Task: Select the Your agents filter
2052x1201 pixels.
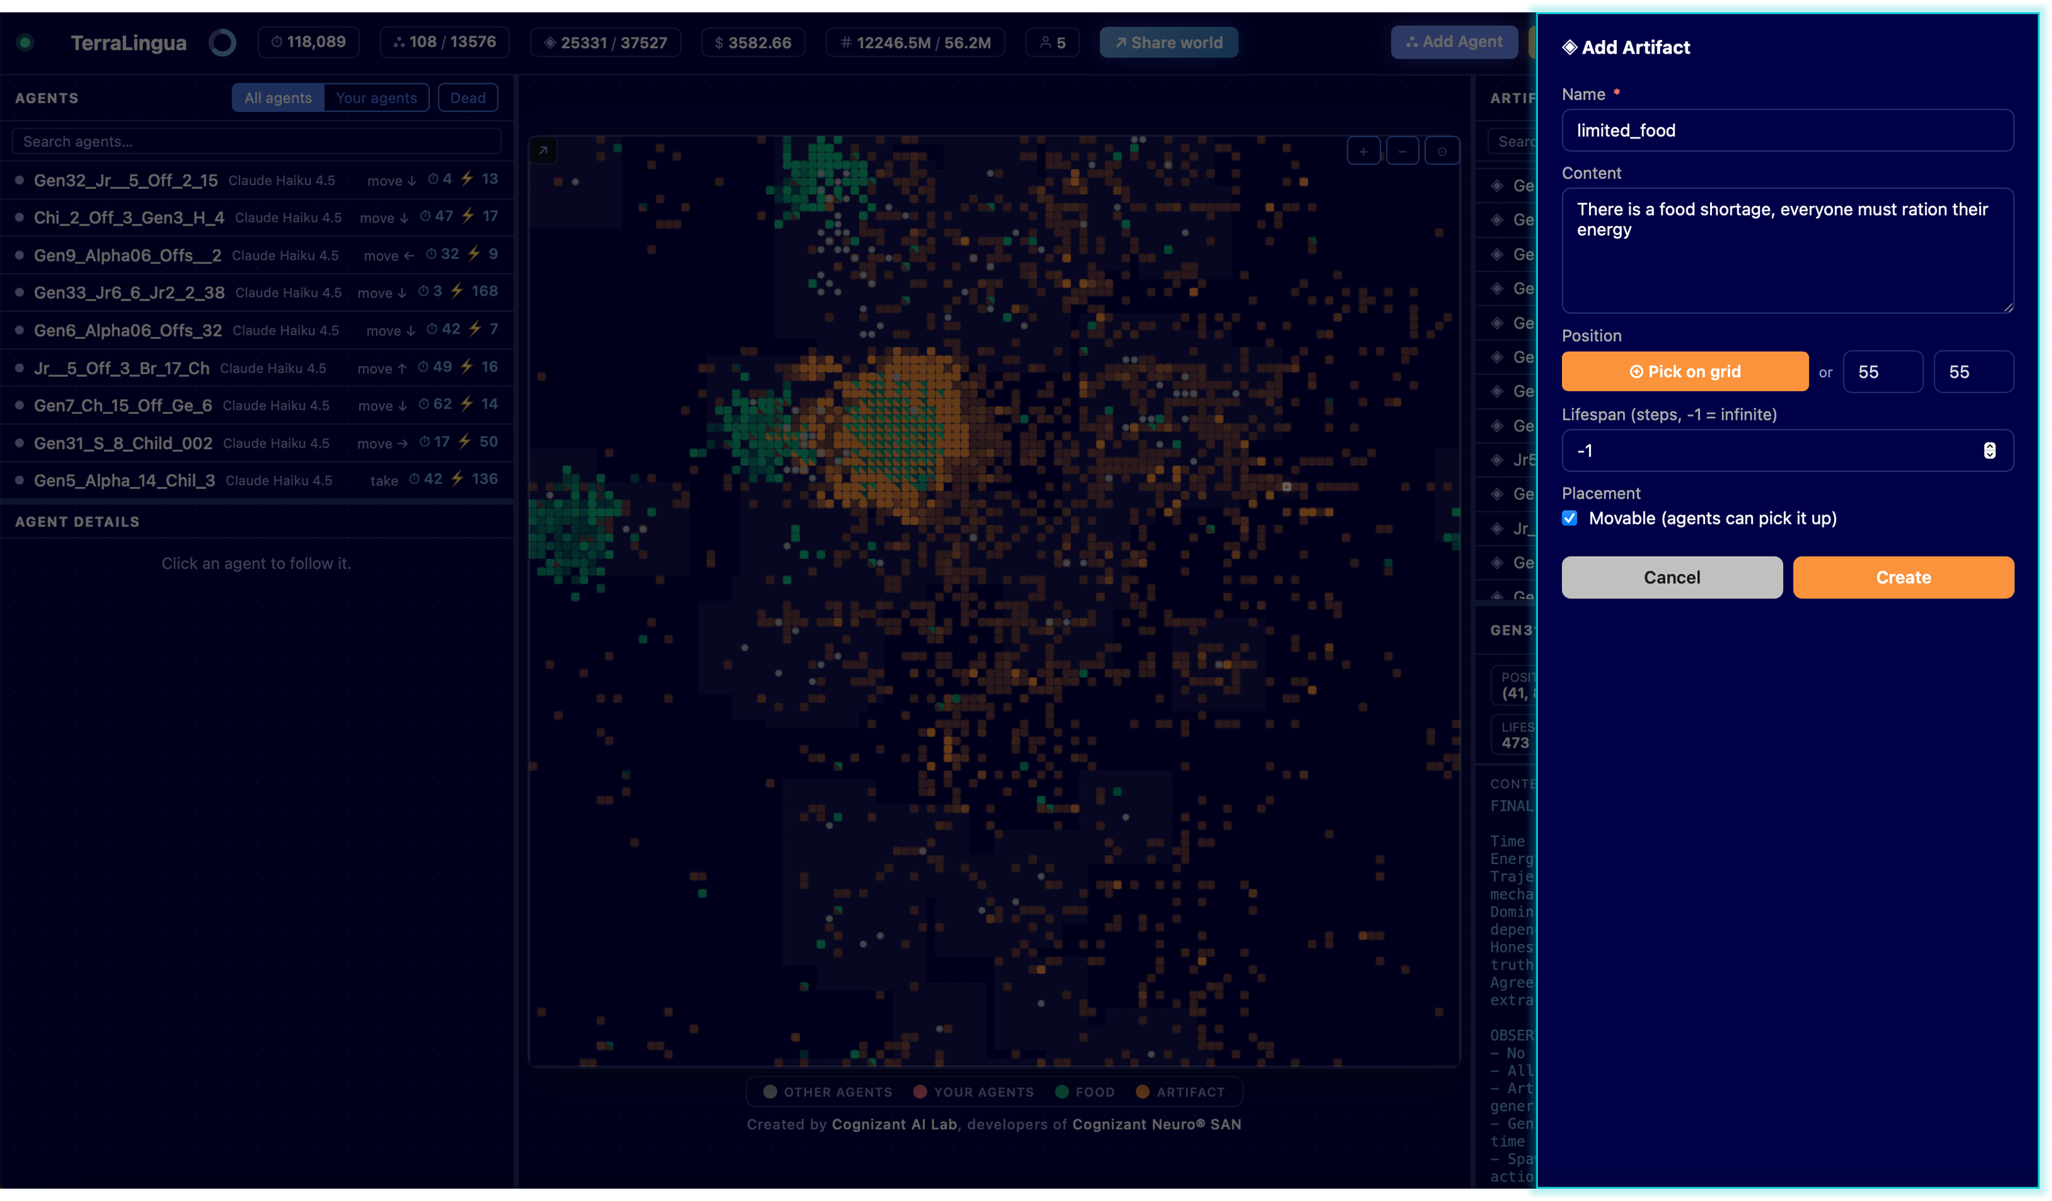Action: tap(376, 98)
